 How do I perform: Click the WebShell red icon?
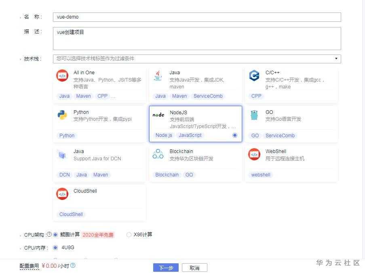(x=254, y=154)
